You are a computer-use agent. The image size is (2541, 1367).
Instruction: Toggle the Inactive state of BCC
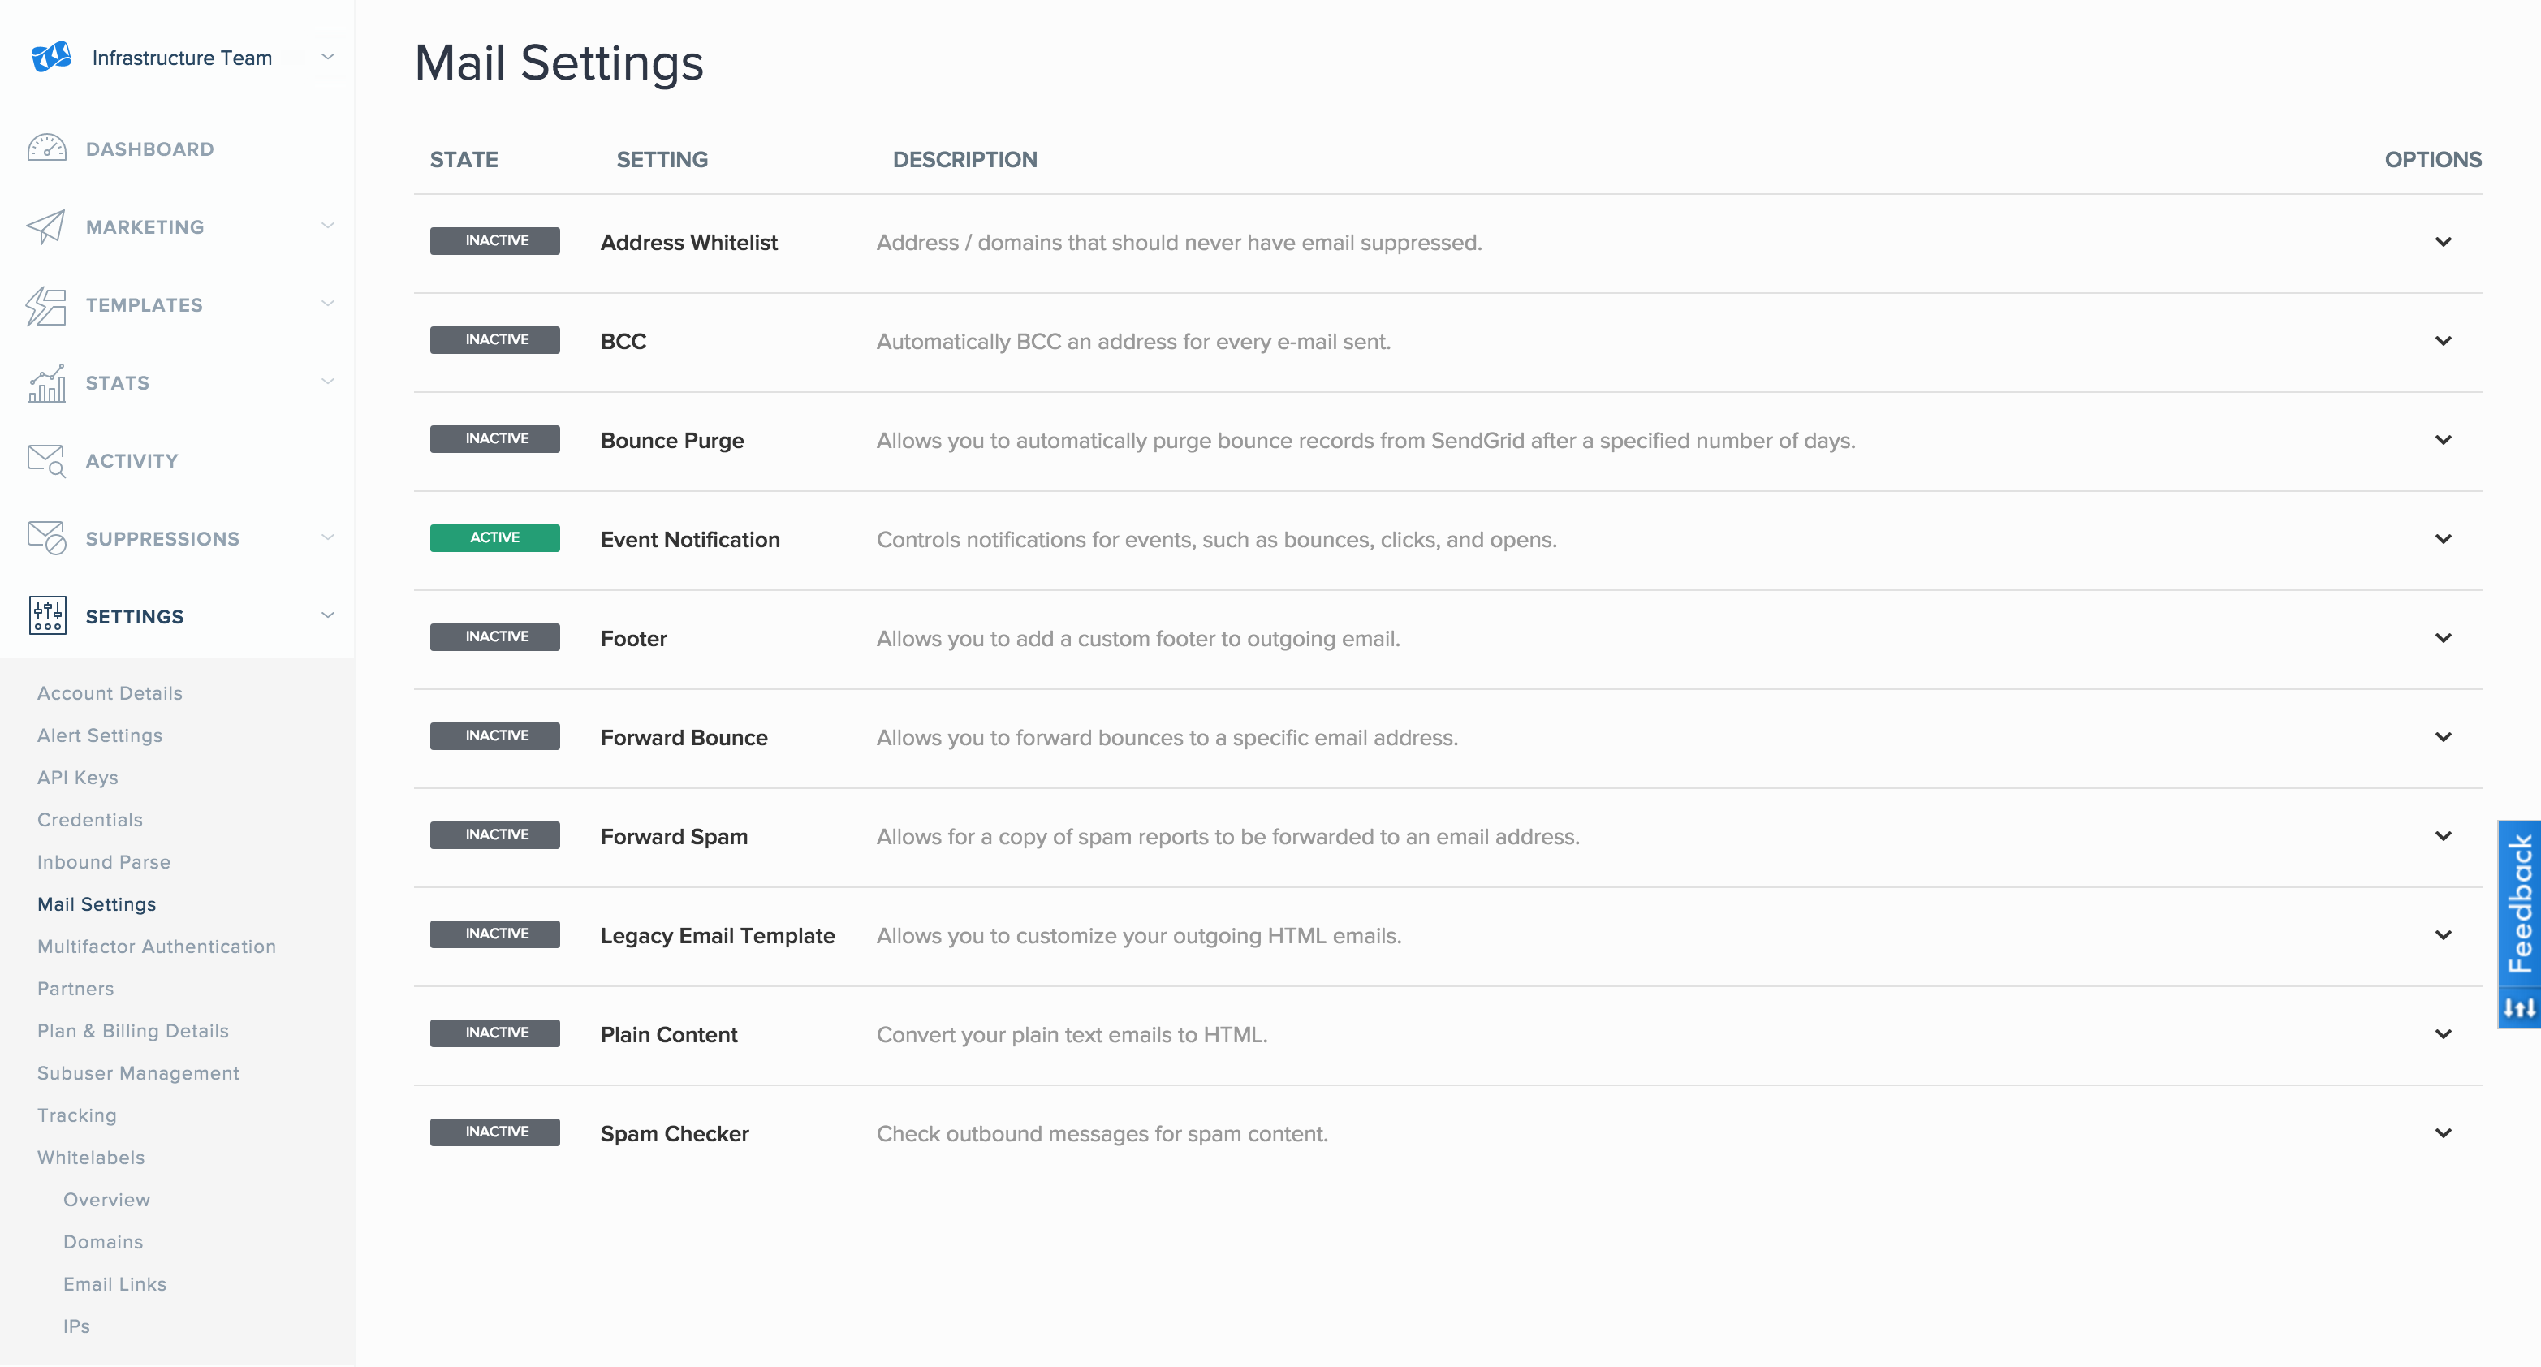click(x=494, y=339)
